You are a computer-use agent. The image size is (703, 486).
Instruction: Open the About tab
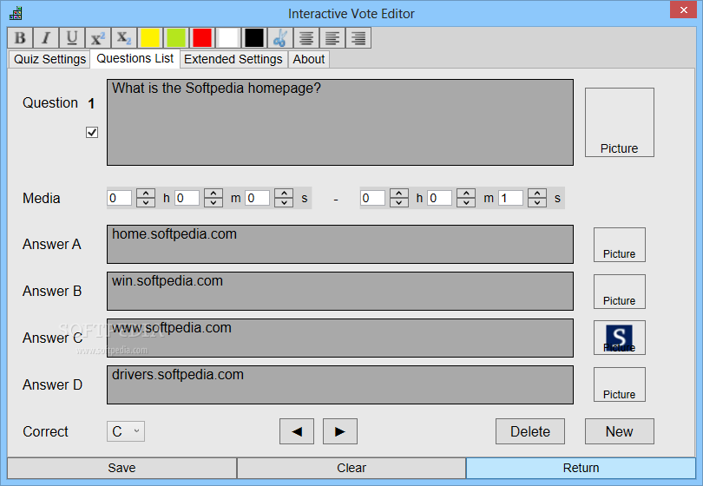pos(308,59)
